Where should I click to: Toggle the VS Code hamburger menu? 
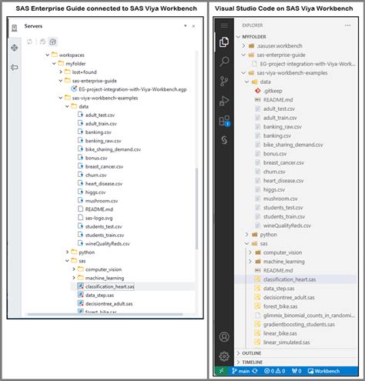click(224, 25)
